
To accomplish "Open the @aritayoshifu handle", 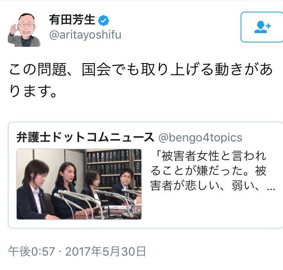I will pos(85,35).
